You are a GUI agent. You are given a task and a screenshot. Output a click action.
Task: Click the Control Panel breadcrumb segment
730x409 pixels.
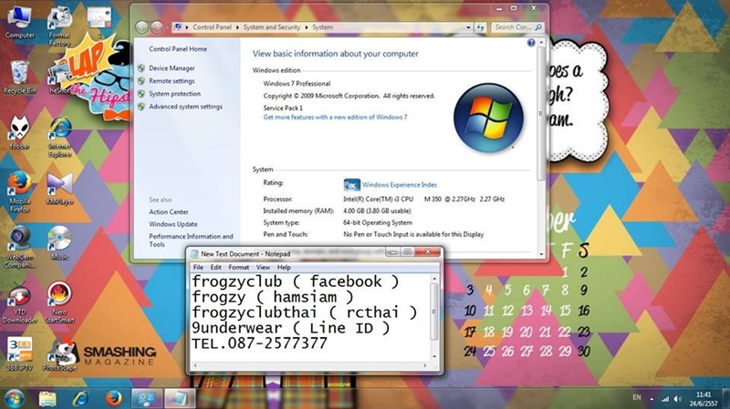pyautogui.click(x=212, y=27)
